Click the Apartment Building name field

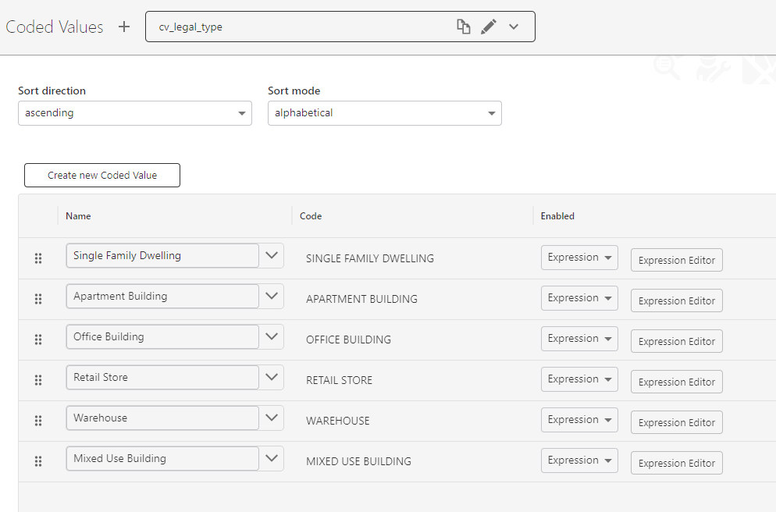click(x=162, y=297)
